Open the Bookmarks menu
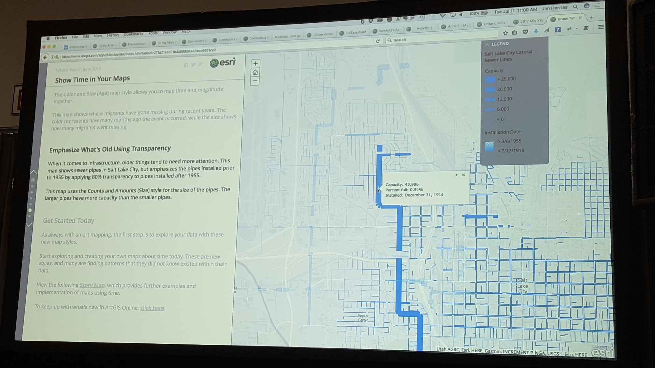The image size is (655, 368). [x=134, y=34]
